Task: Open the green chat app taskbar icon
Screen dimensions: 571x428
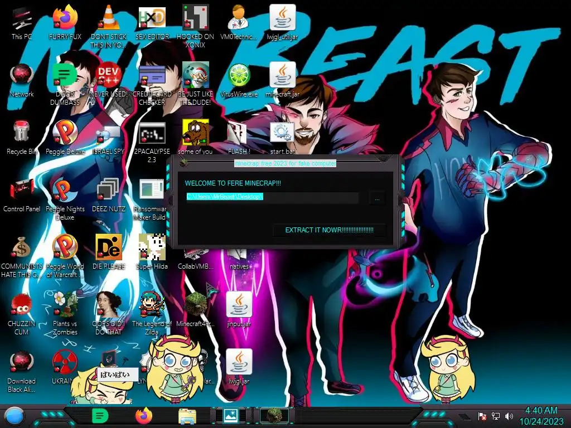Action: pyautogui.click(x=100, y=416)
